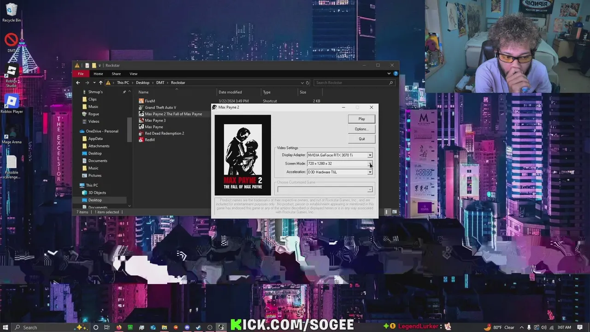Open the Rogue folder in navigation pane
The width and height of the screenshot is (590, 332).
93,114
